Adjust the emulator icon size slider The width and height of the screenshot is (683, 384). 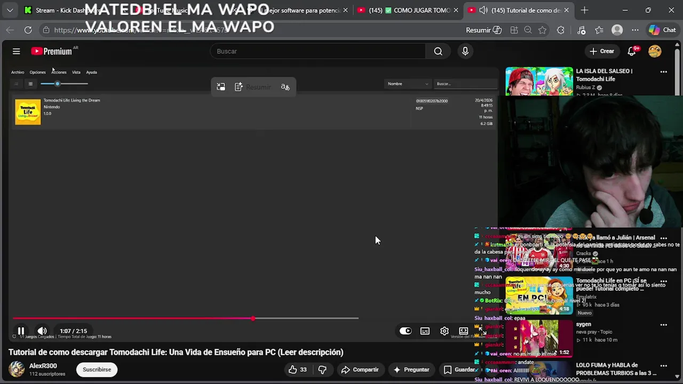pos(64,84)
